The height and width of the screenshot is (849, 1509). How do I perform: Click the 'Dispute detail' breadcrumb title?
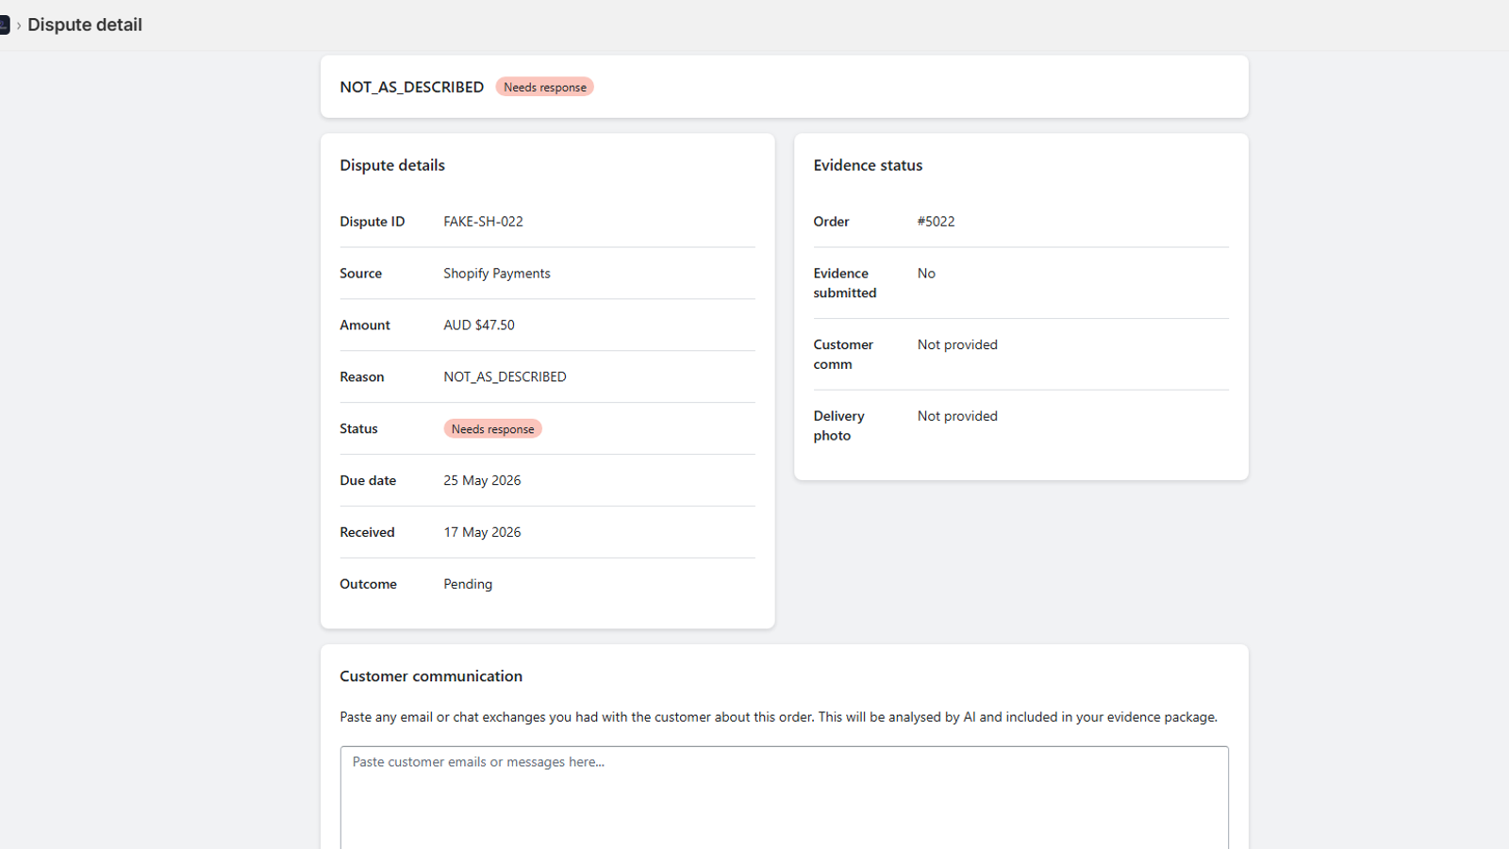pos(85,25)
